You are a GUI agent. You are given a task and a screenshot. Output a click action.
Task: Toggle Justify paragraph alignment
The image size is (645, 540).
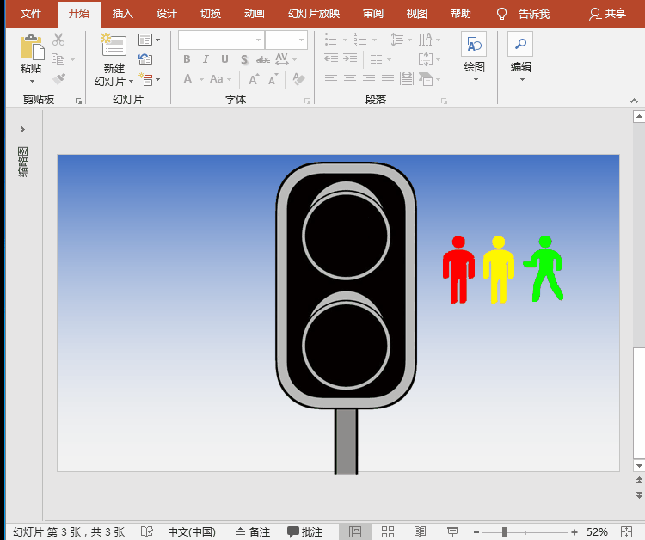(x=388, y=79)
